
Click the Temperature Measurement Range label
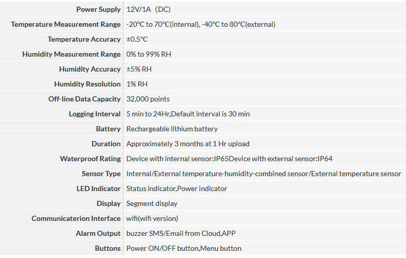[66, 24]
